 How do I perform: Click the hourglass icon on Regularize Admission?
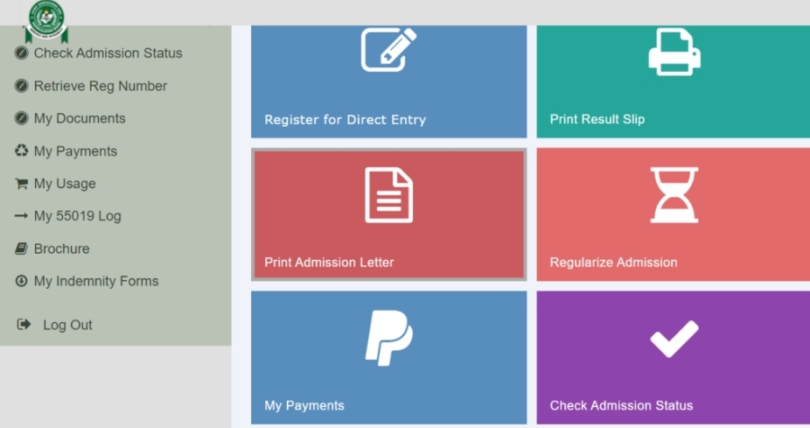(674, 195)
